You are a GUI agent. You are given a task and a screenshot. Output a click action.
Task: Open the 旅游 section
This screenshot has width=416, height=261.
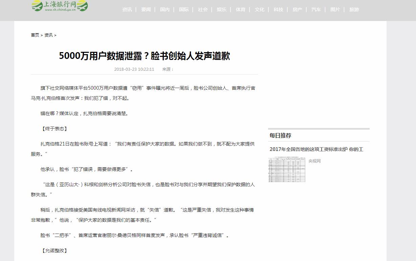[354, 9]
